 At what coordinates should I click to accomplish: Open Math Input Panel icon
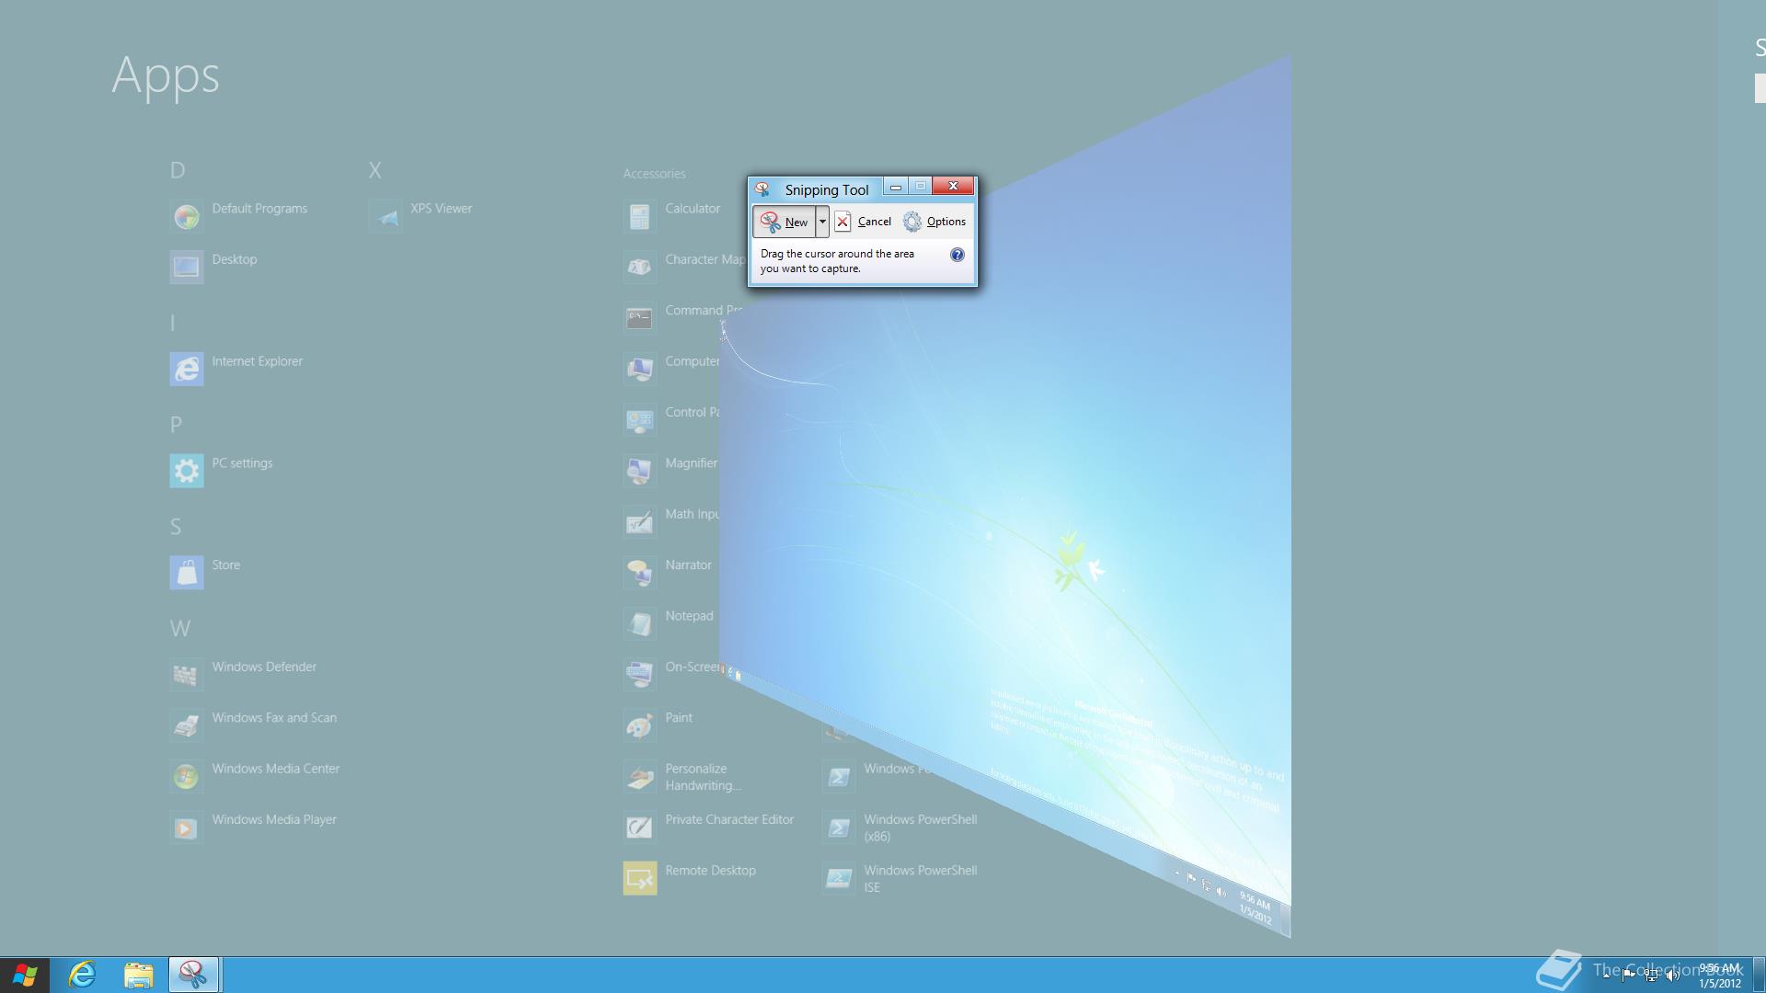pyautogui.click(x=640, y=522)
